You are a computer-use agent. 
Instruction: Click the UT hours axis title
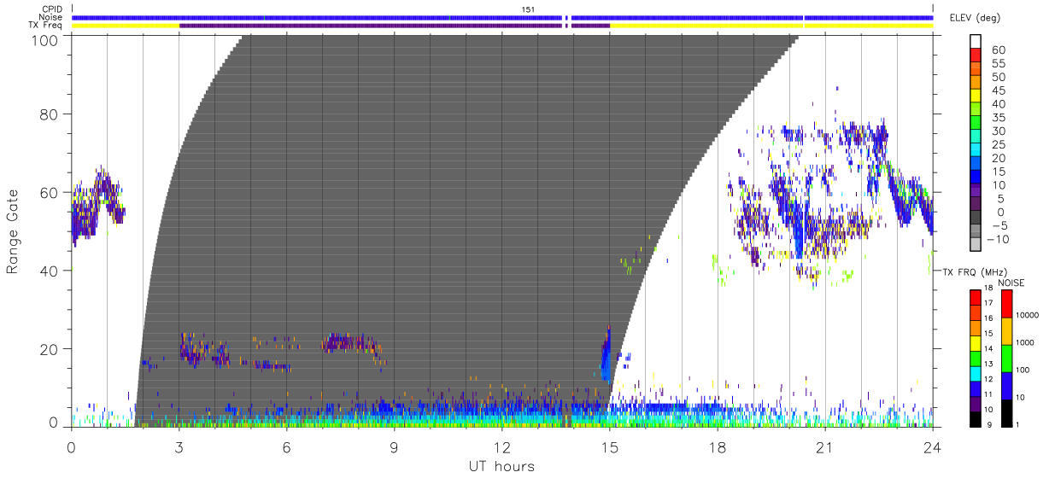click(501, 466)
